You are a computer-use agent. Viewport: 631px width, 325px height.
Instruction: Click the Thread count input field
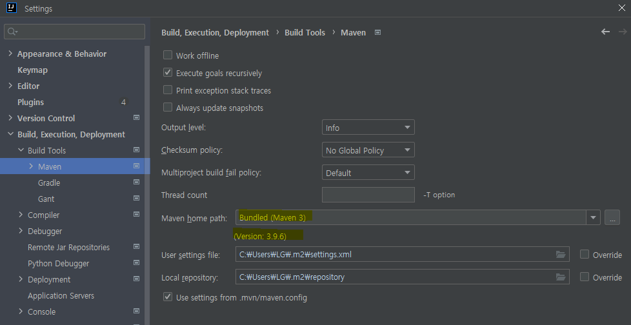tap(368, 195)
